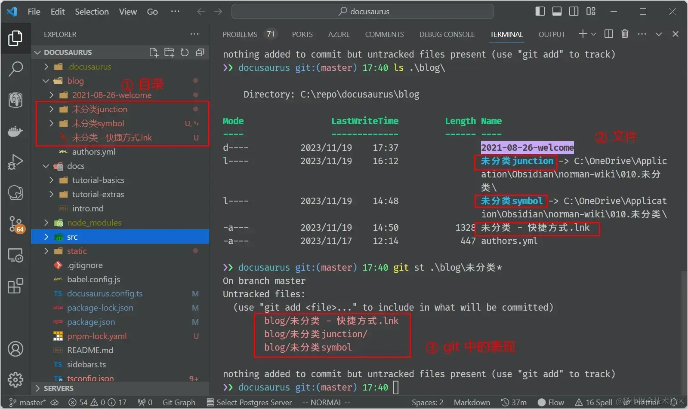Expand the 2021-08-26-welcome folder
Screen dimensions: 688x409
[x=51, y=95]
